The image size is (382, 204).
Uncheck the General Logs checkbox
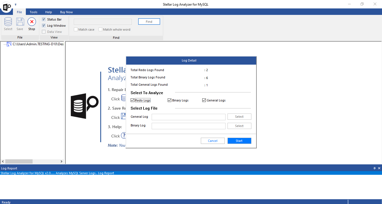(x=204, y=100)
